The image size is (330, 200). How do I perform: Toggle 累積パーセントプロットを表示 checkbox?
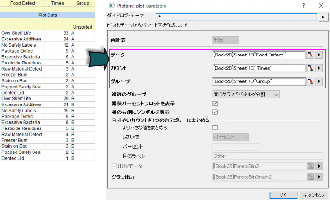215,104
